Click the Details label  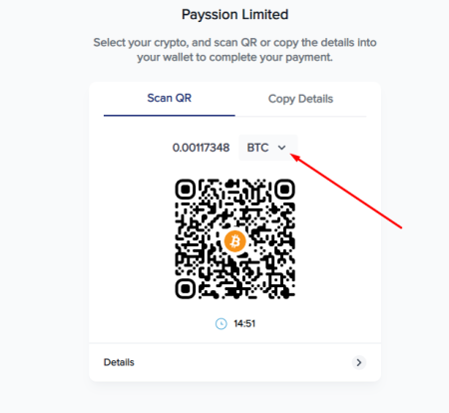click(x=119, y=362)
